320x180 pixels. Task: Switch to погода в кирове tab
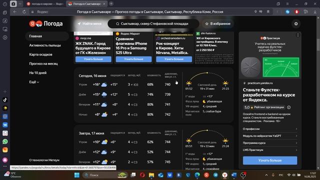(x=45, y=4)
